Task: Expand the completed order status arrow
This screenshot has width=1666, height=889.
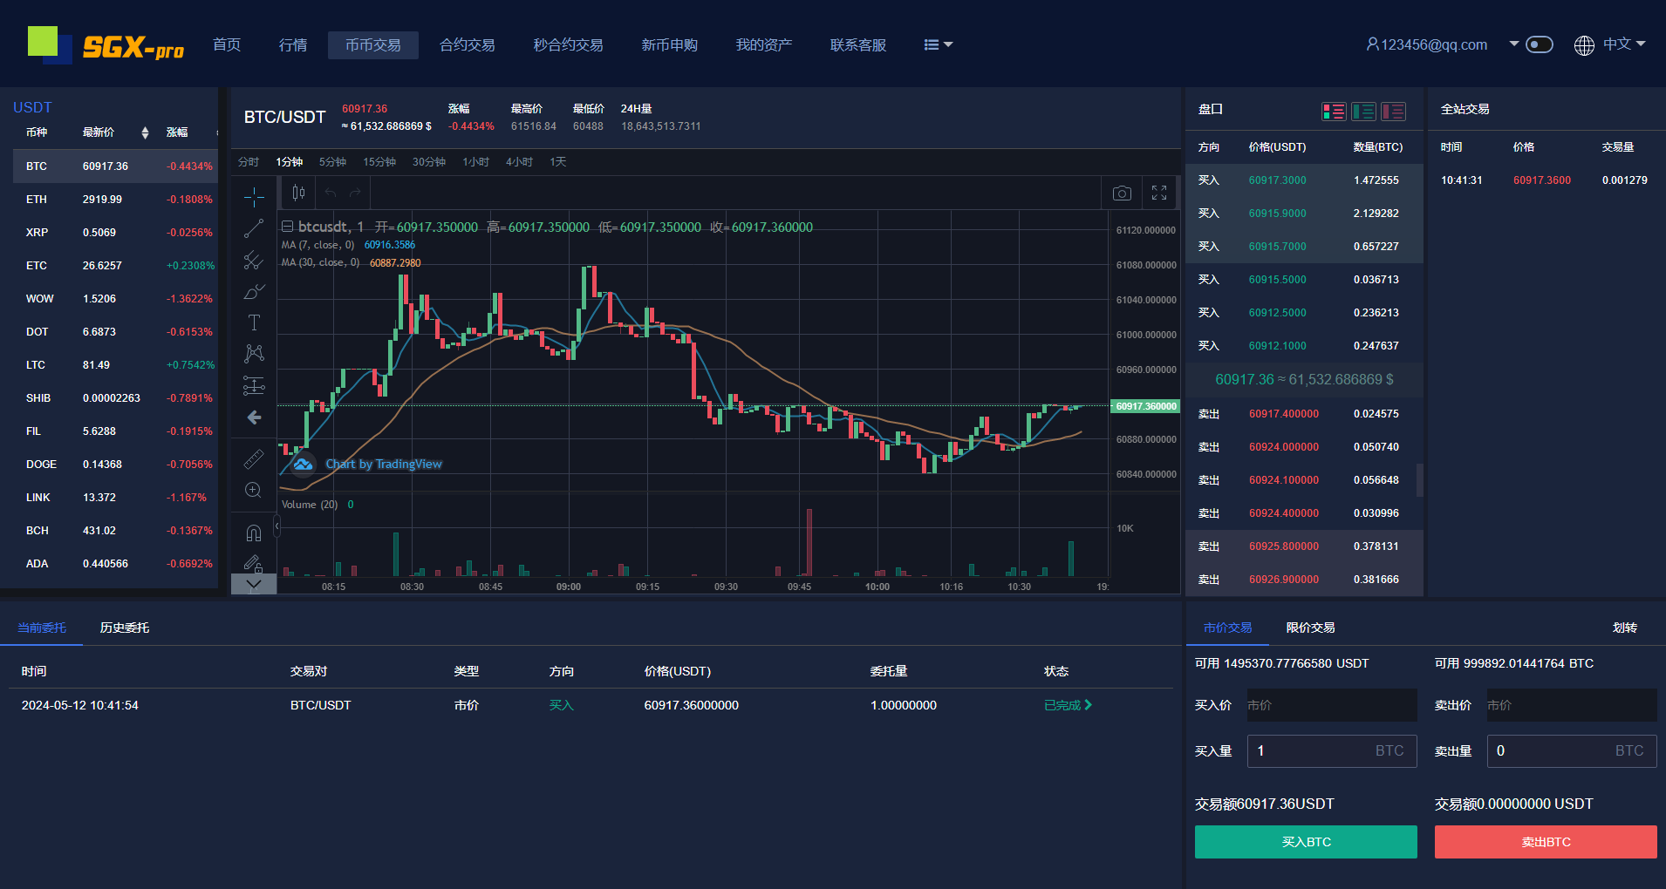Action: pyautogui.click(x=1088, y=705)
